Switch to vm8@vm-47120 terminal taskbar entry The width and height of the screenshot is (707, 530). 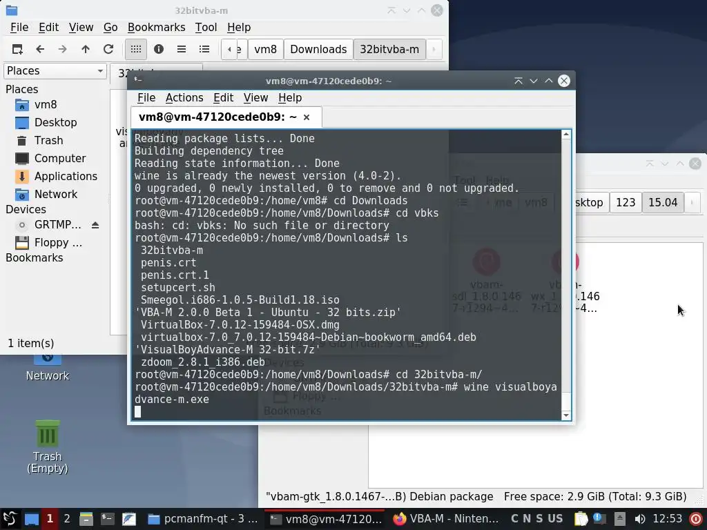coord(325,519)
